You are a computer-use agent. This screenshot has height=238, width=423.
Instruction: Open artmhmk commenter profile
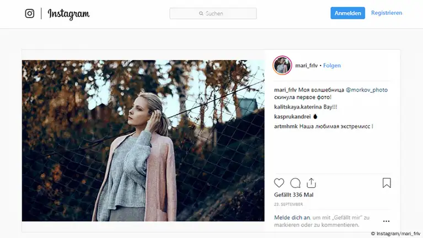(286, 127)
